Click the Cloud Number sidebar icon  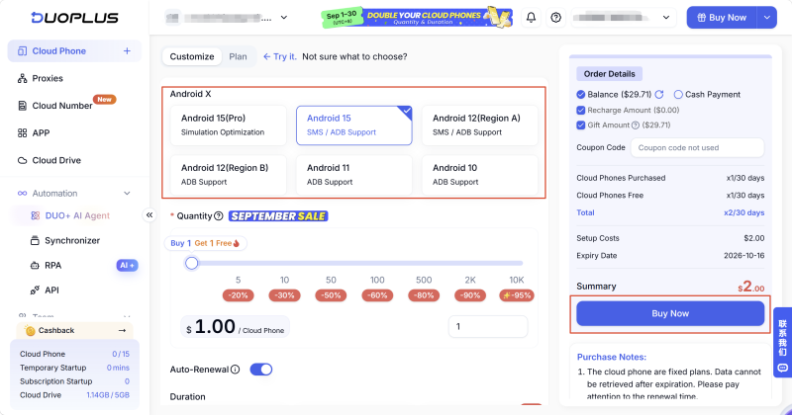22,106
